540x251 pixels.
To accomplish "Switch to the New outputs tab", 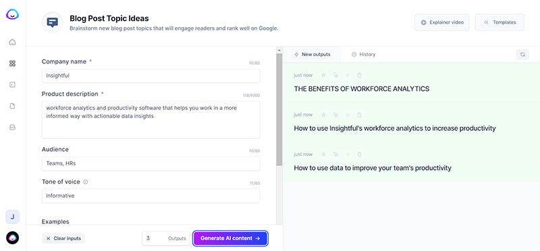I will coord(313,55).
